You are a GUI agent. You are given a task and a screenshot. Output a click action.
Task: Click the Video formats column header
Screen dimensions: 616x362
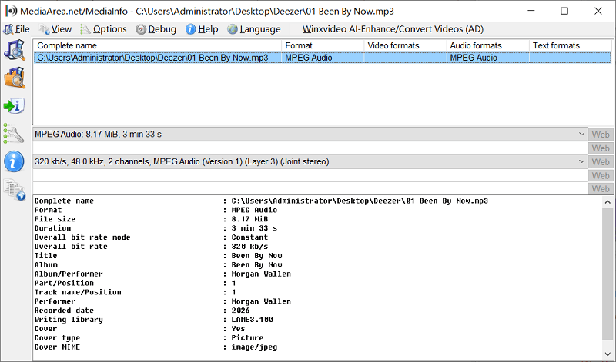point(406,45)
